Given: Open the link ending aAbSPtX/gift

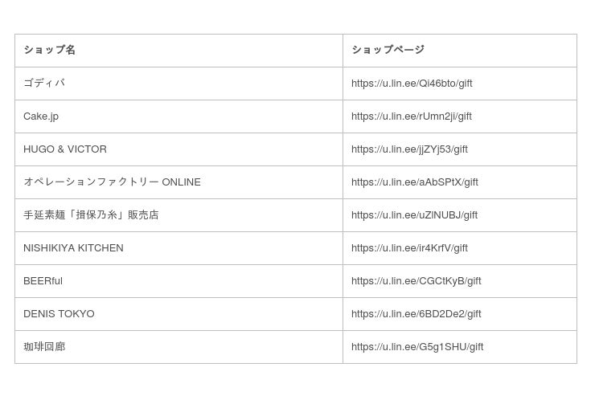Looking at the screenshot, I should [414, 182].
